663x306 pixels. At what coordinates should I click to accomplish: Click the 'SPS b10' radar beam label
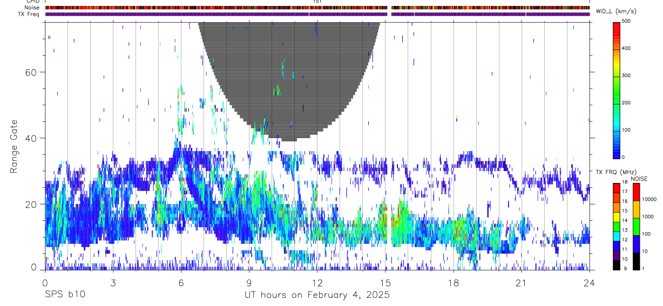point(64,295)
